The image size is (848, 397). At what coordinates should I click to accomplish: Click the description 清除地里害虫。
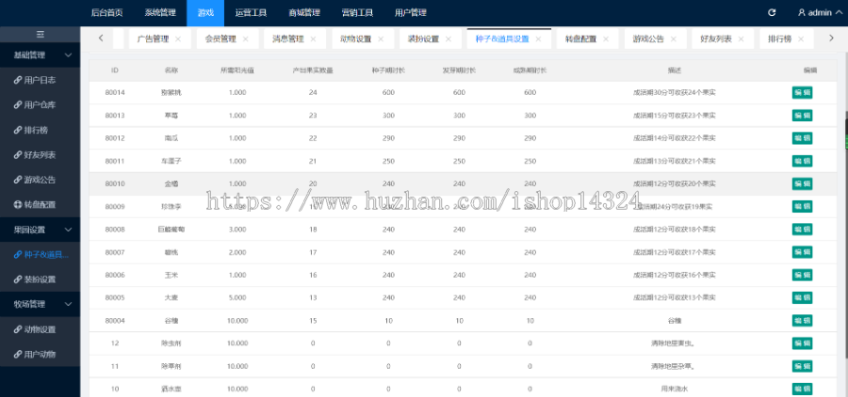coord(674,343)
